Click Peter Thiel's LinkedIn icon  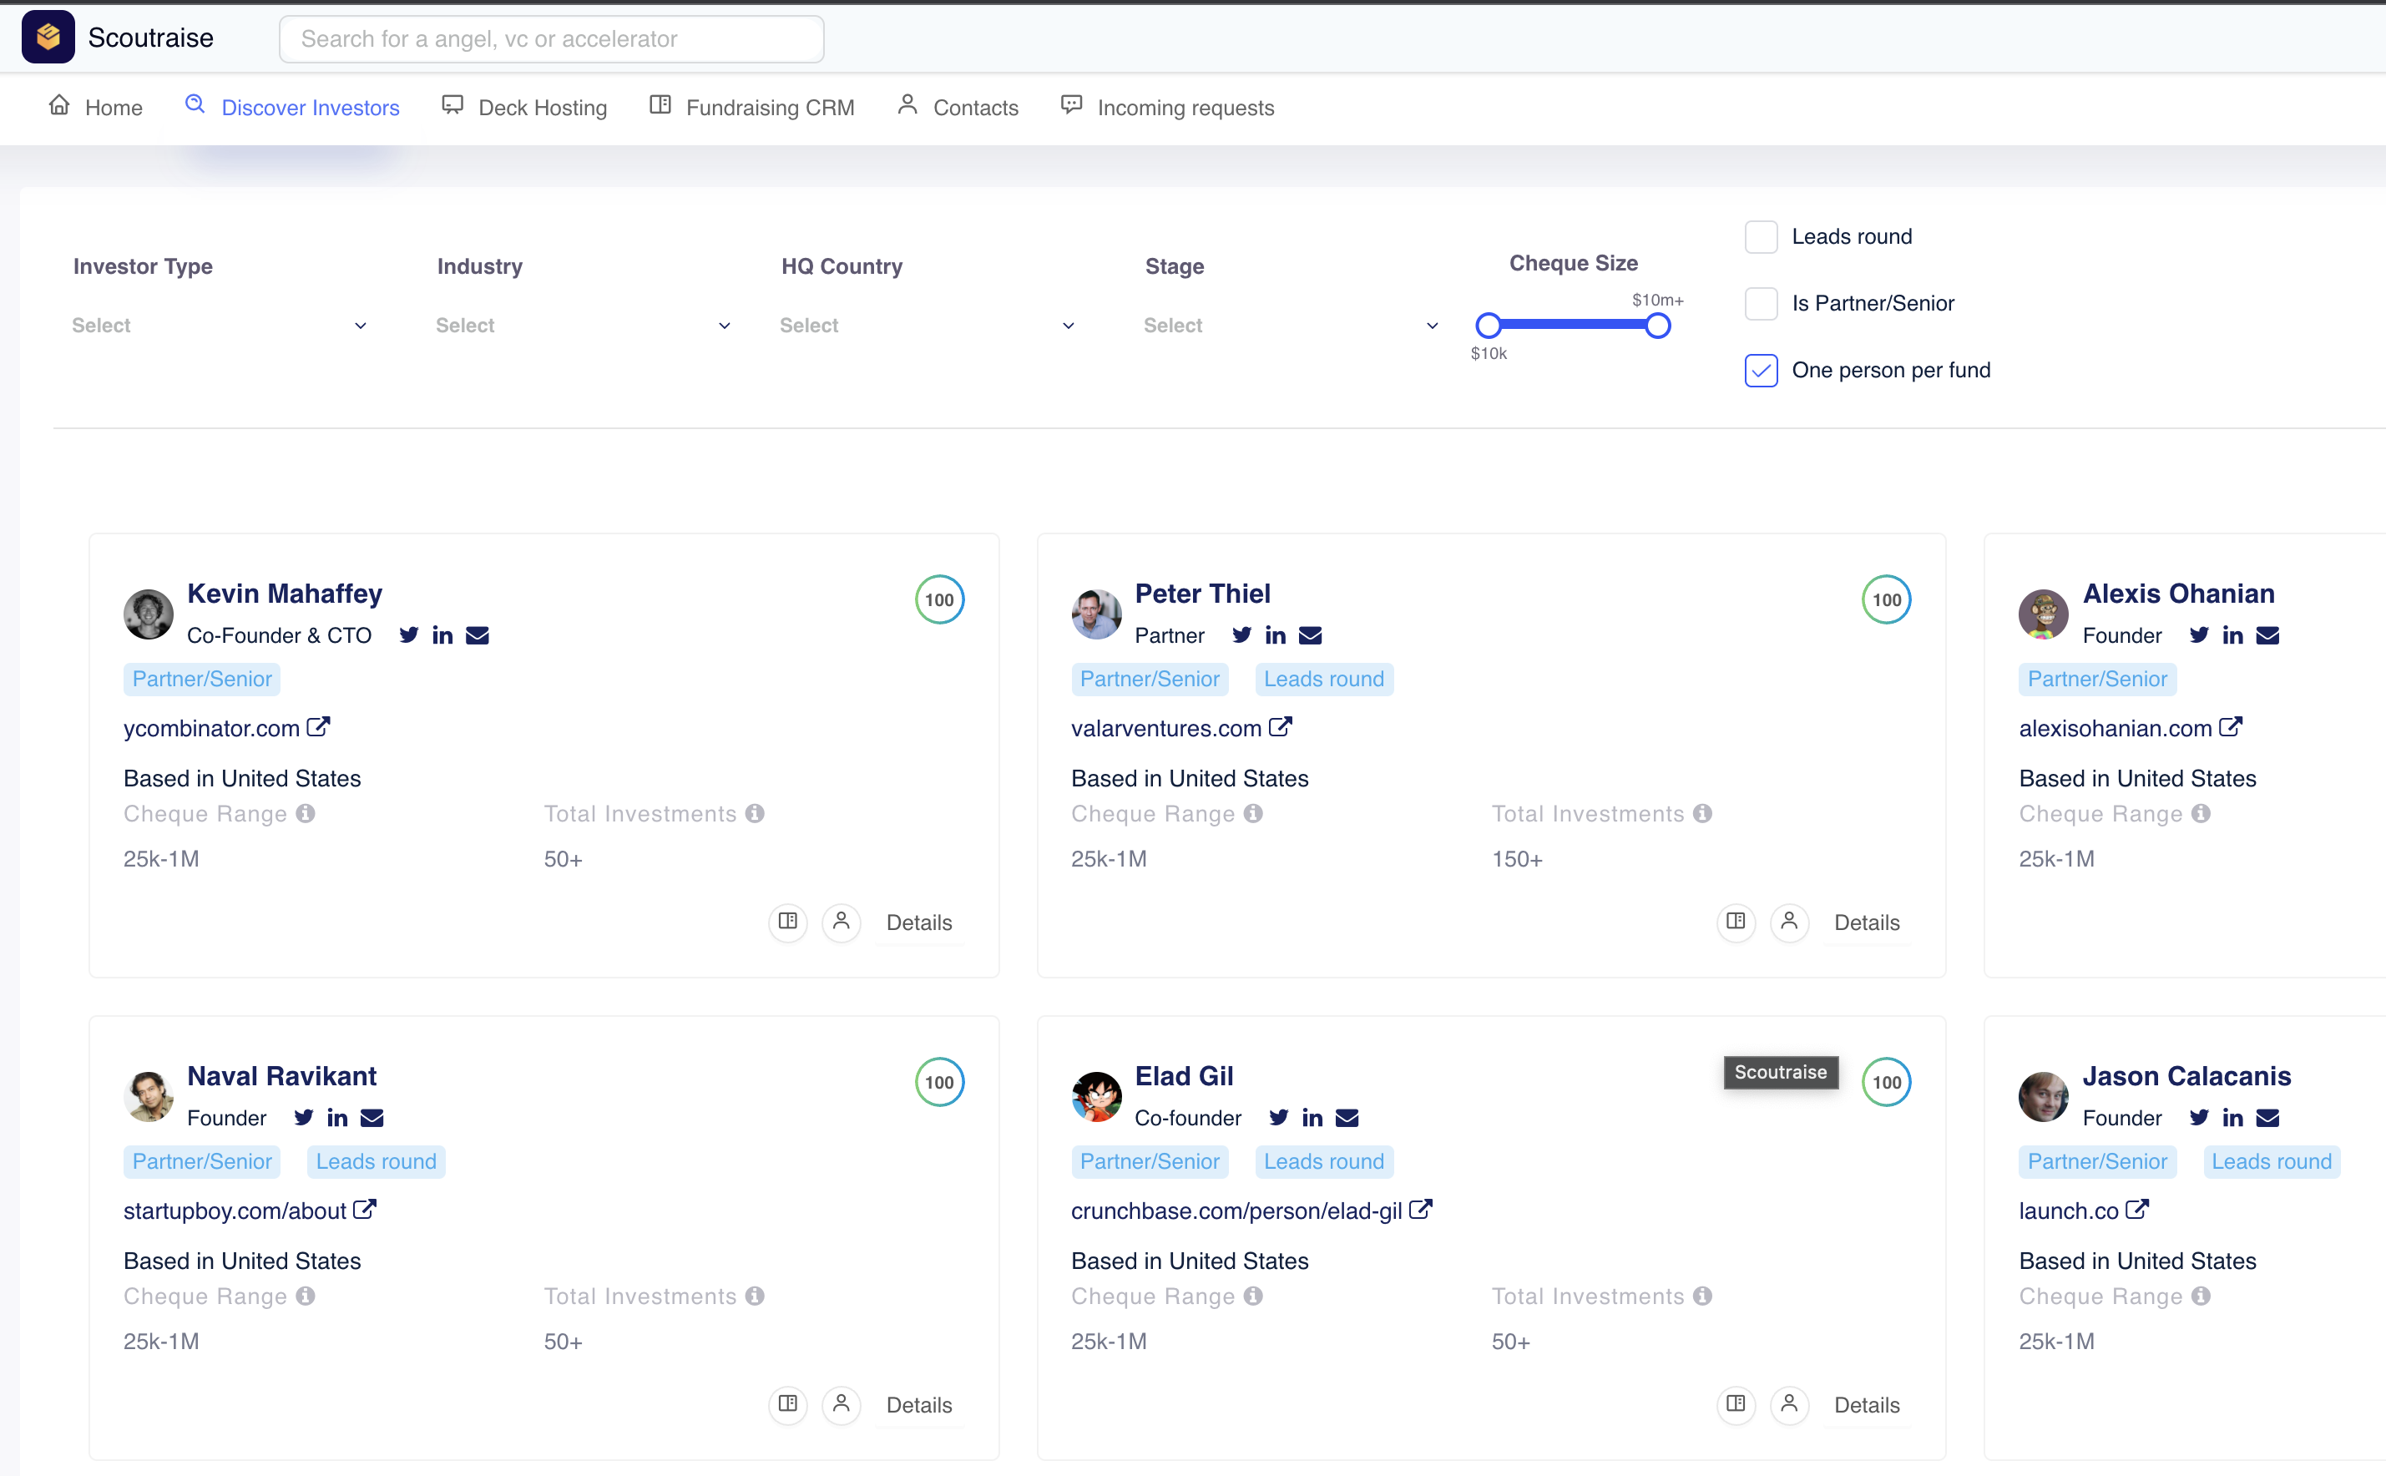[x=1275, y=635]
